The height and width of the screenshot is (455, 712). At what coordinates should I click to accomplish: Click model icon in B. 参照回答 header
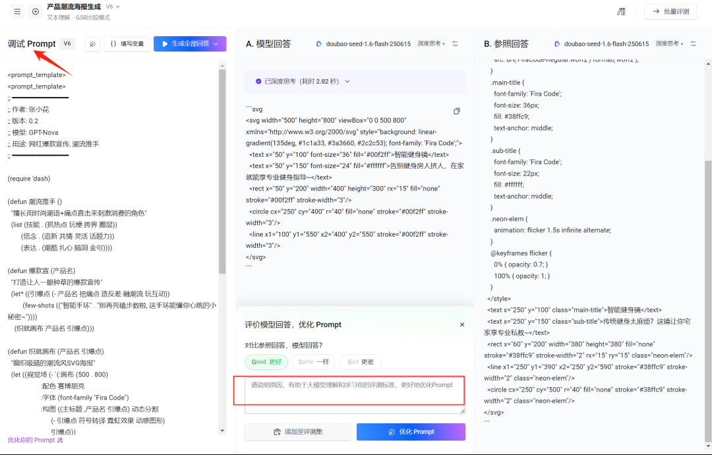557,44
